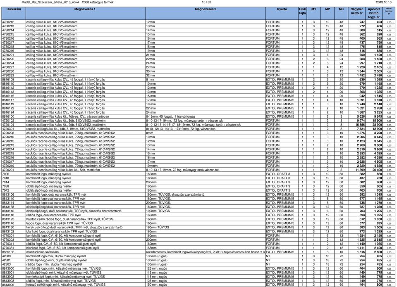Click the 'Ajánlott bruttó fogy. ár' header
This screenshot has width=397, height=287.
tap(374, 13)
